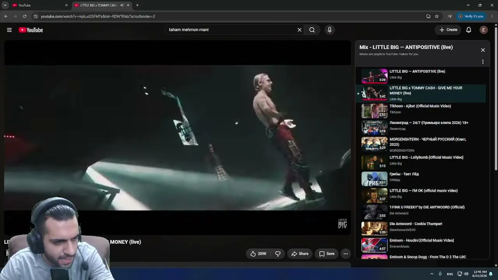The height and width of the screenshot is (280, 498).
Task: Open a new browser tab
Action: click(x=137, y=5)
